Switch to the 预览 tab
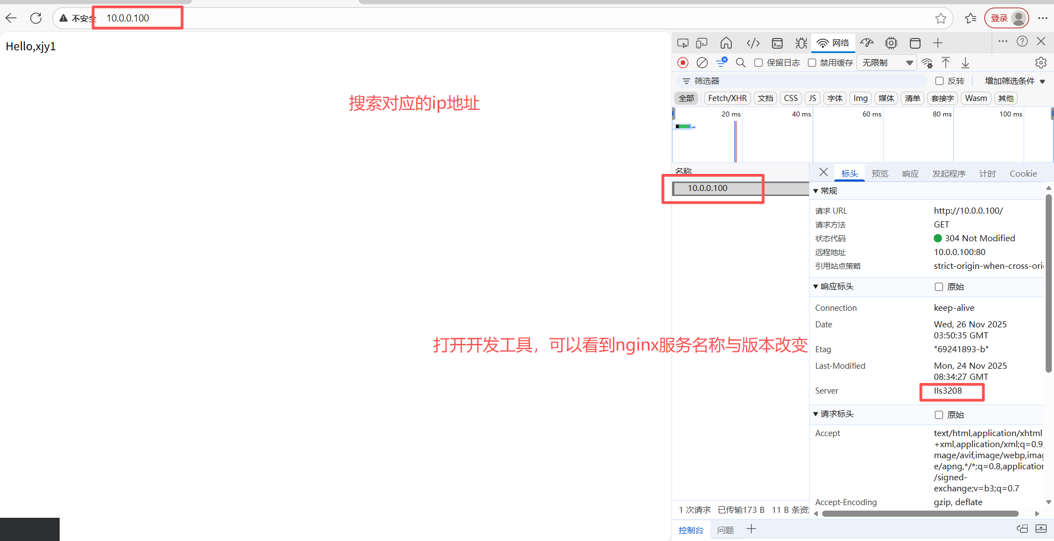This screenshot has width=1054, height=541. point(880,174)
